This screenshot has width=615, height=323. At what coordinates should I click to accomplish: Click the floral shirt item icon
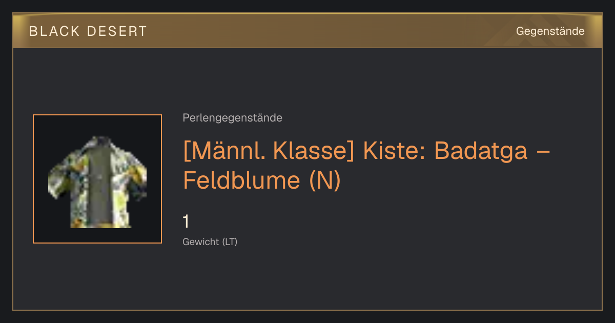(97, 181)
